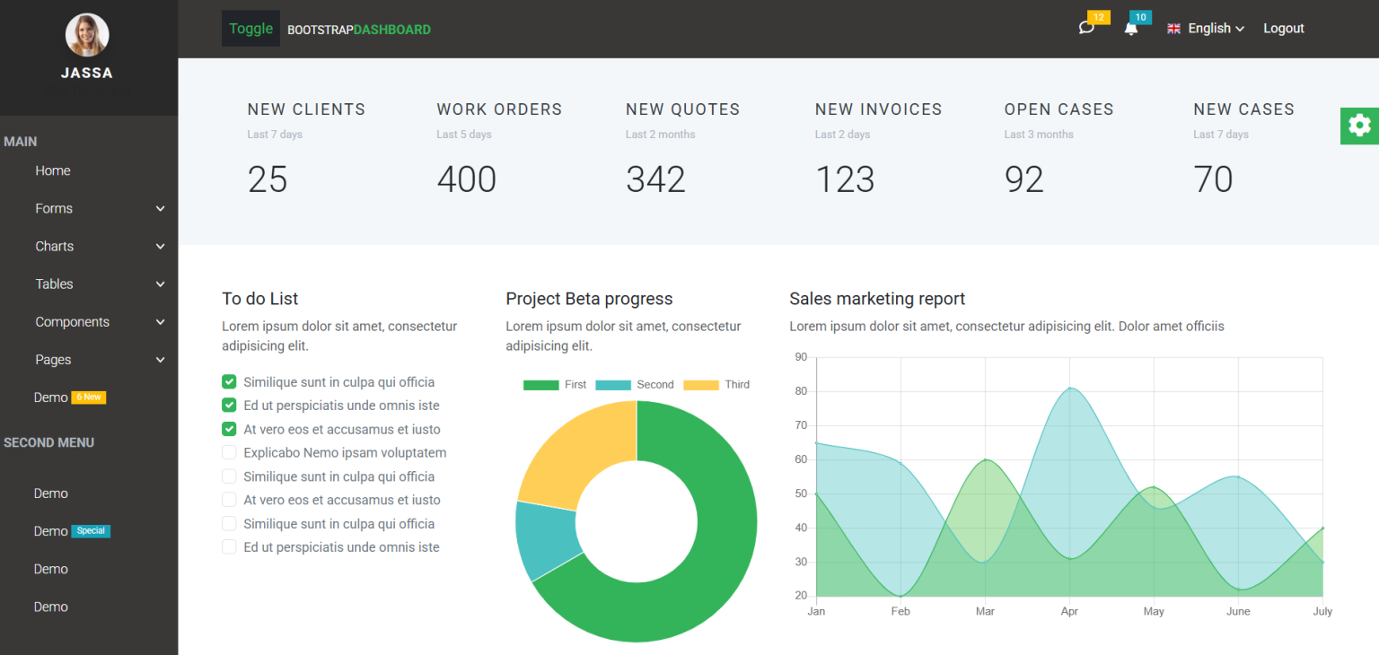Click the Logout link

(x=1283, y=28)
